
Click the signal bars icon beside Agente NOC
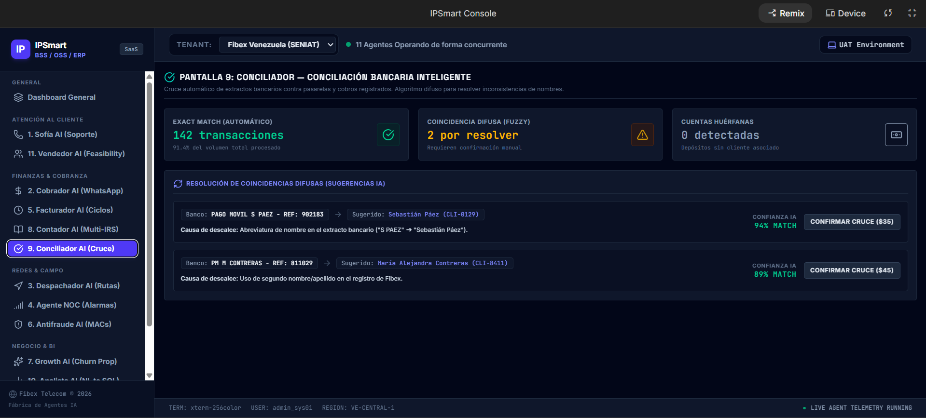[x=18, y=305]
